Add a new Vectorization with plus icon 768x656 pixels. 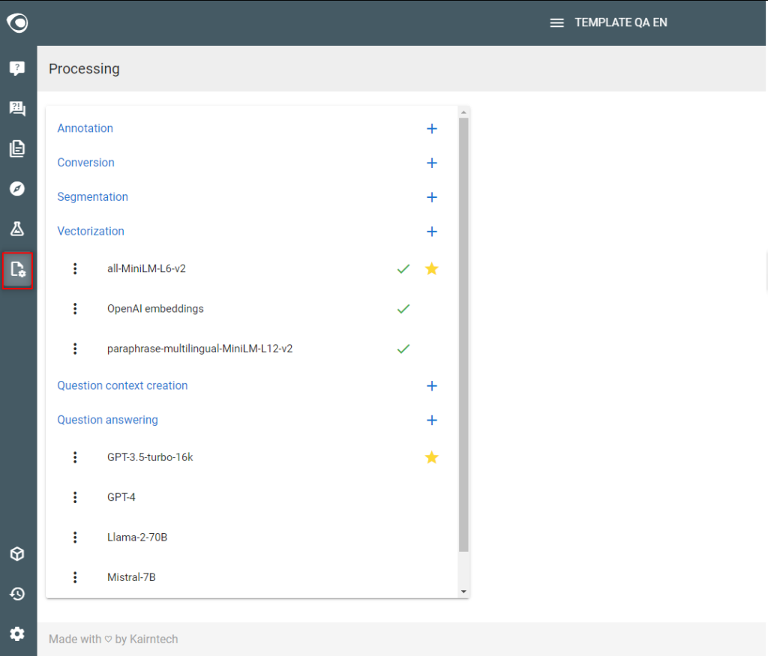point(431,232)
